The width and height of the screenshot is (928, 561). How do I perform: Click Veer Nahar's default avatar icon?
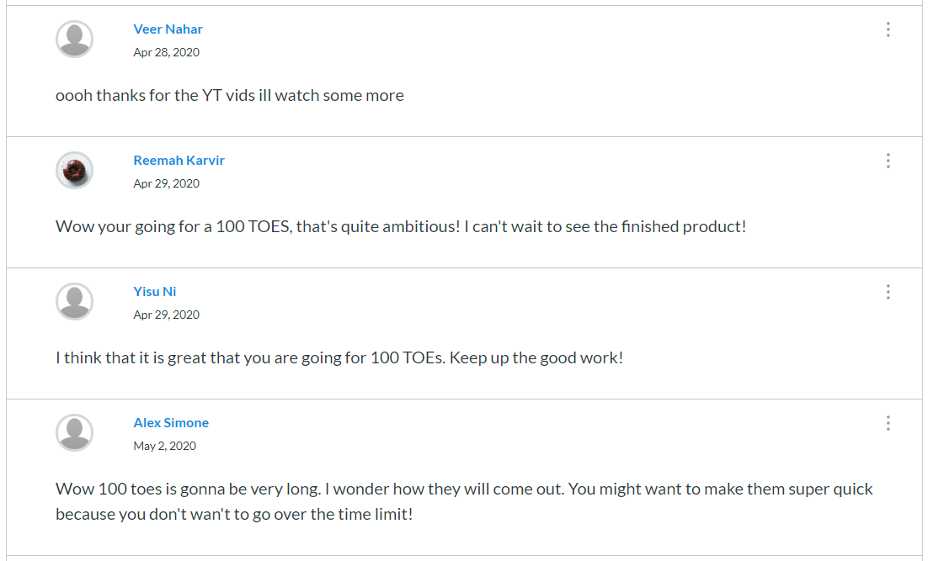point(75,39)
